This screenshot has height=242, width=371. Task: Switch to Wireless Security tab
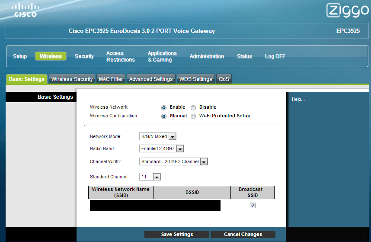point(72,79)
